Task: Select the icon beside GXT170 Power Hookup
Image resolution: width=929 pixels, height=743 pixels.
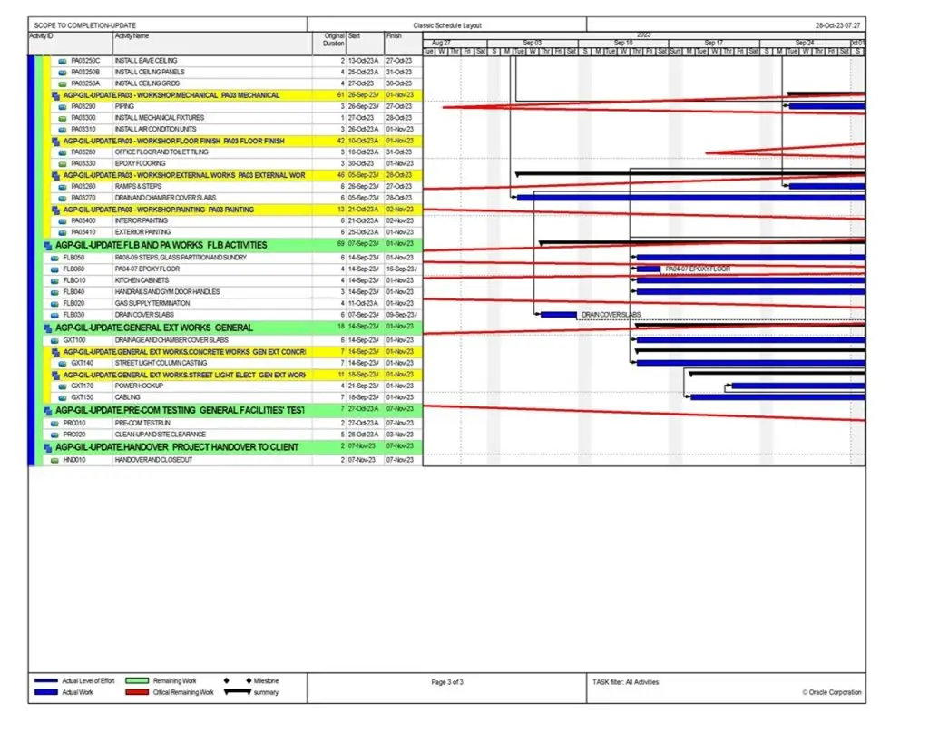Action: point(63,386)
